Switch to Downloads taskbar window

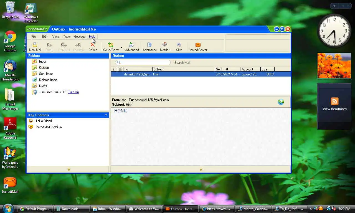tap(72, 209)
